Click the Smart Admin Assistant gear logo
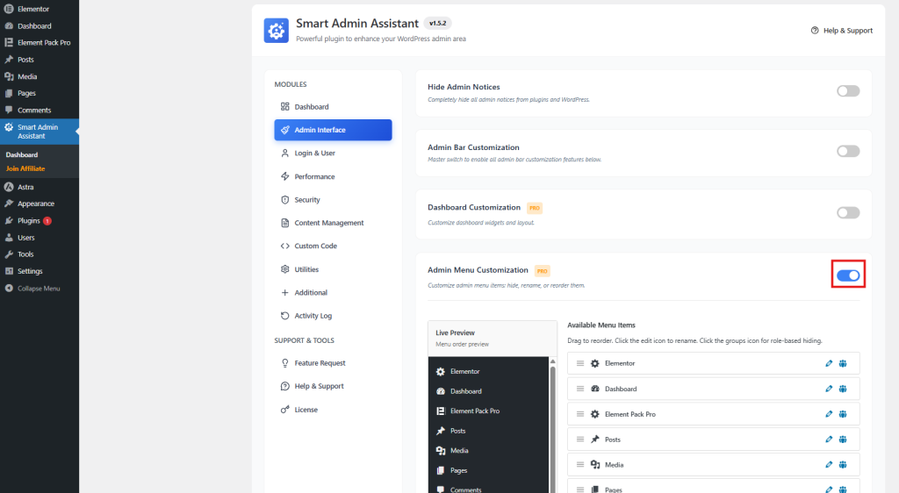Viewport: 899px width, 493px height. 277,31
